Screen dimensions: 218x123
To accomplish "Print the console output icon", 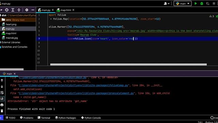I will click(2, 105).
